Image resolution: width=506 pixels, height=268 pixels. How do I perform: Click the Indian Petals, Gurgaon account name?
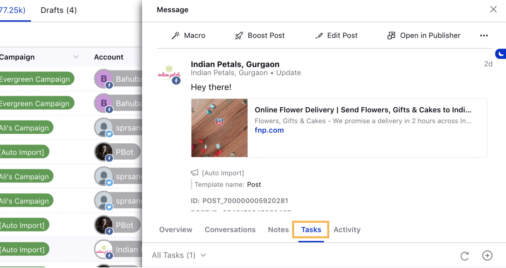[235, 64]
